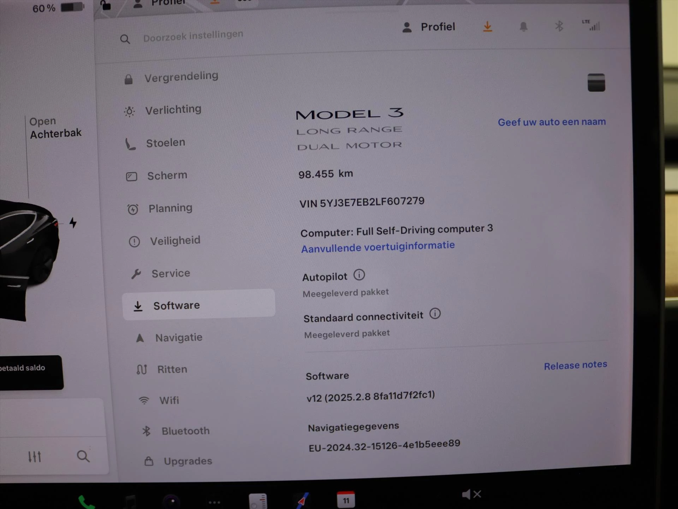
Task: Tap the betaald saldo card
Action: (31, 372)
